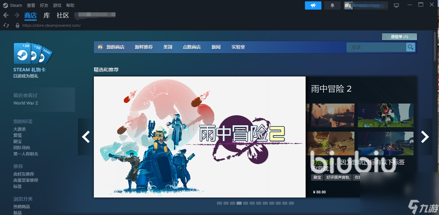Open recently viewed World War Z

click(26, 103)
